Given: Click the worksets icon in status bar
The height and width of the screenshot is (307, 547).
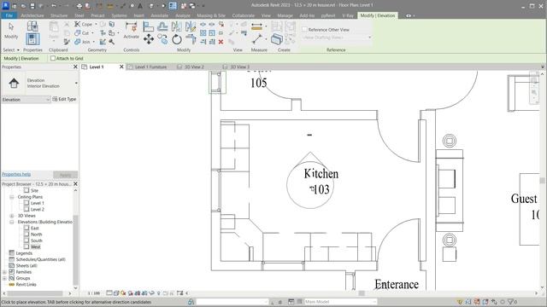Looking at the screenshot, I should 191,302.
